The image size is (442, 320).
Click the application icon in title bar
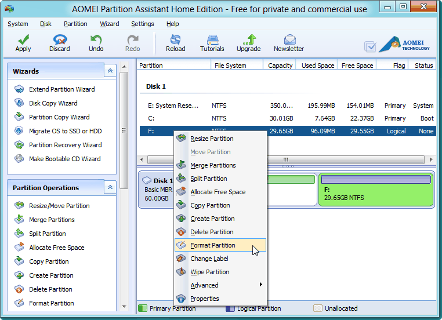[x=9, y=9]
